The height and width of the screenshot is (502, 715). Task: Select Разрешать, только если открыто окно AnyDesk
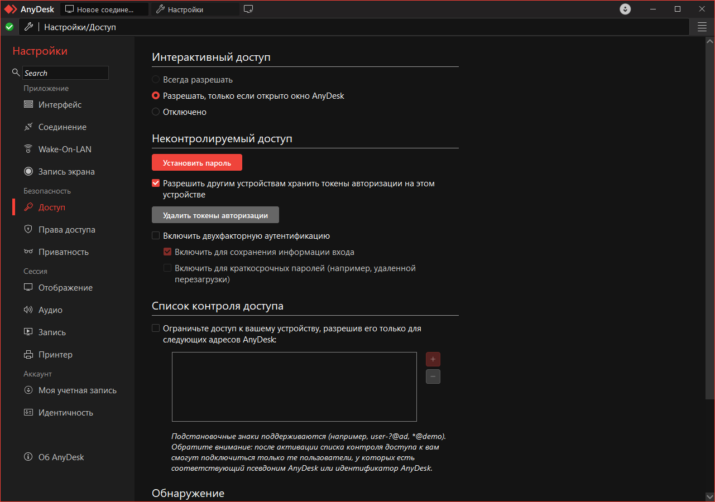pyautogui.click(x=156, y=96)
